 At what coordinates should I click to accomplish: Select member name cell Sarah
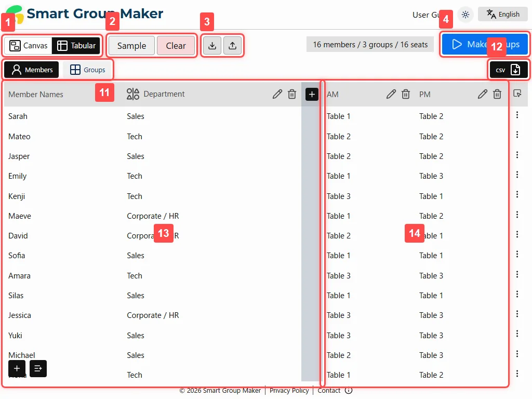pos(18,116)
